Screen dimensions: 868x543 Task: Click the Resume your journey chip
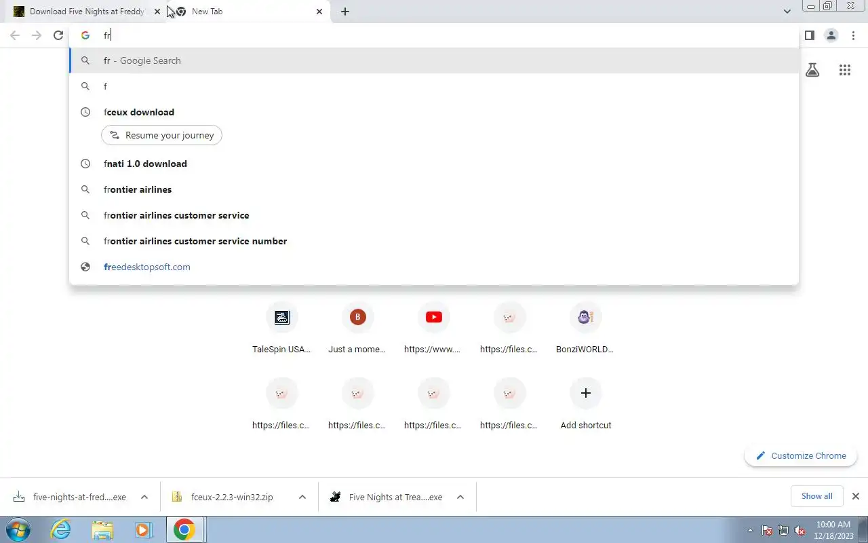161,135
